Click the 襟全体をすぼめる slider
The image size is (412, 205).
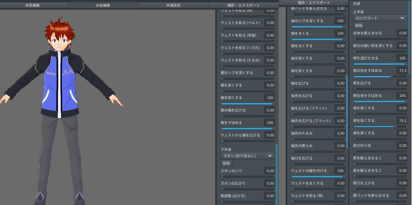[x=380, y=101]
